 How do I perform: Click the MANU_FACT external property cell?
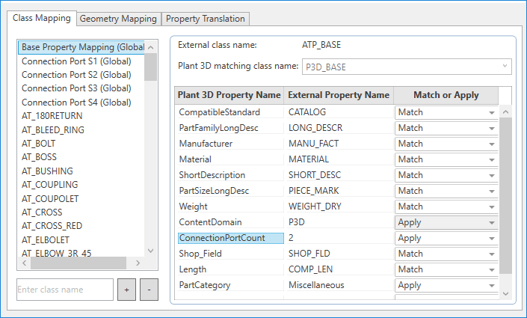340,144
